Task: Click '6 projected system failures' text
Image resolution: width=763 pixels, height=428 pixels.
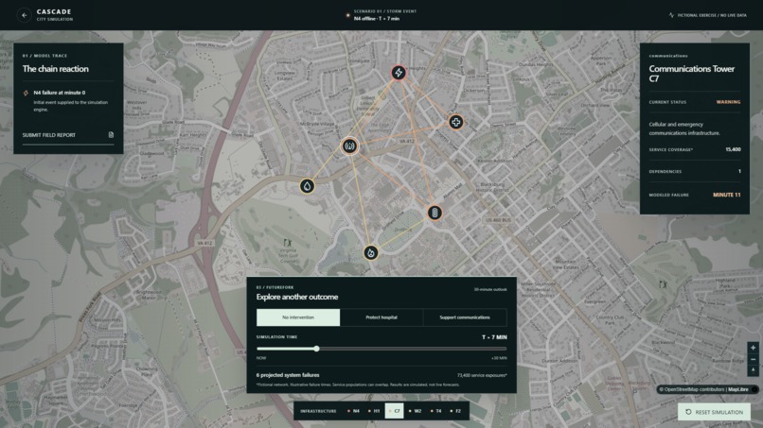Action: [x=288, y=375]
